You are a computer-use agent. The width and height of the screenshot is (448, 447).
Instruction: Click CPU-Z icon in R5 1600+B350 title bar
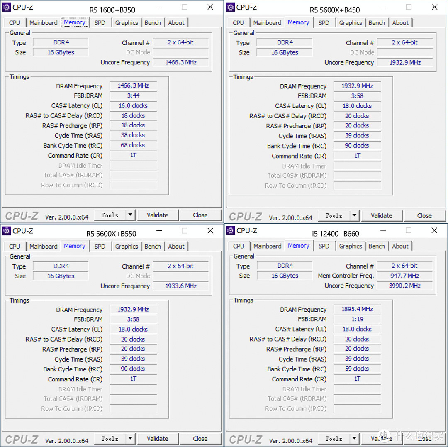[x=7, y=7]
